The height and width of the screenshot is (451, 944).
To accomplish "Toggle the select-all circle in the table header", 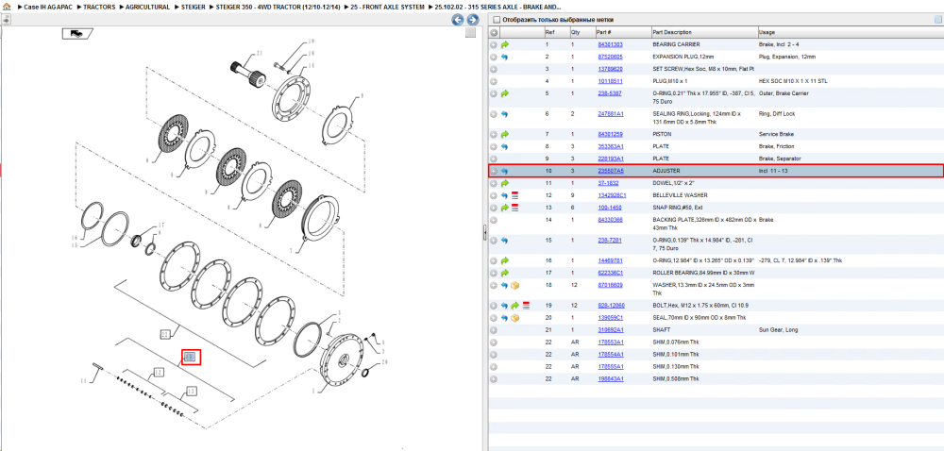I will 494,32.
